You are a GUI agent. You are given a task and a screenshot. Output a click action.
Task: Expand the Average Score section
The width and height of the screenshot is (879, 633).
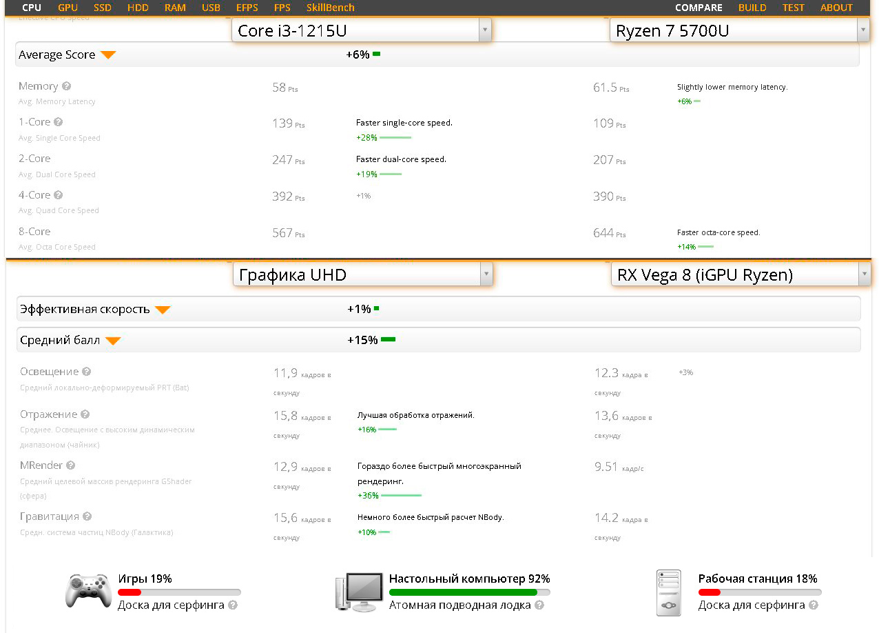click(x=108, y=54)
